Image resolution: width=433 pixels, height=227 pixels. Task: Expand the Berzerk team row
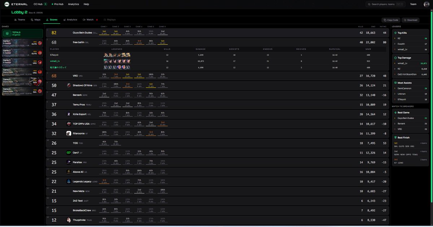coord(218,95)
